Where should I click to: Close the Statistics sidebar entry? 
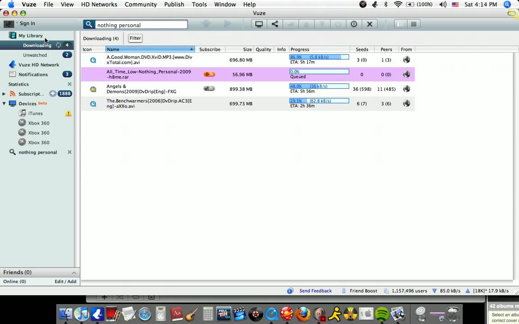[x=69, y=84]
